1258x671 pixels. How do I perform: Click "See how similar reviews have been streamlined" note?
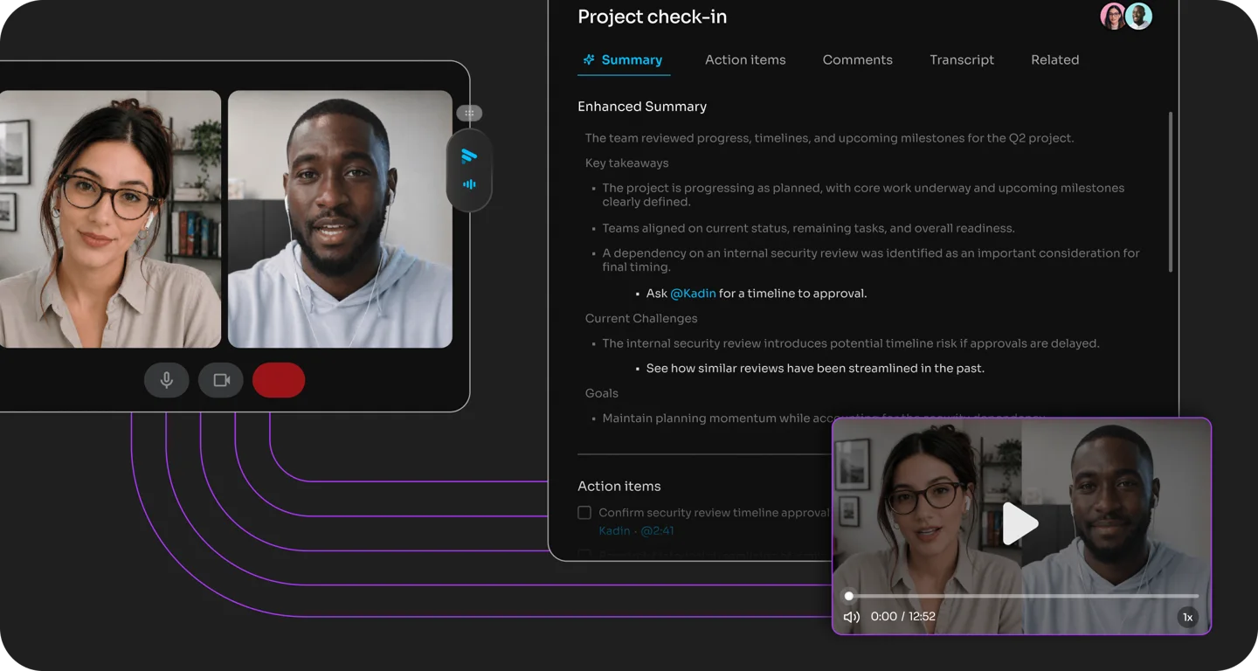815,369
